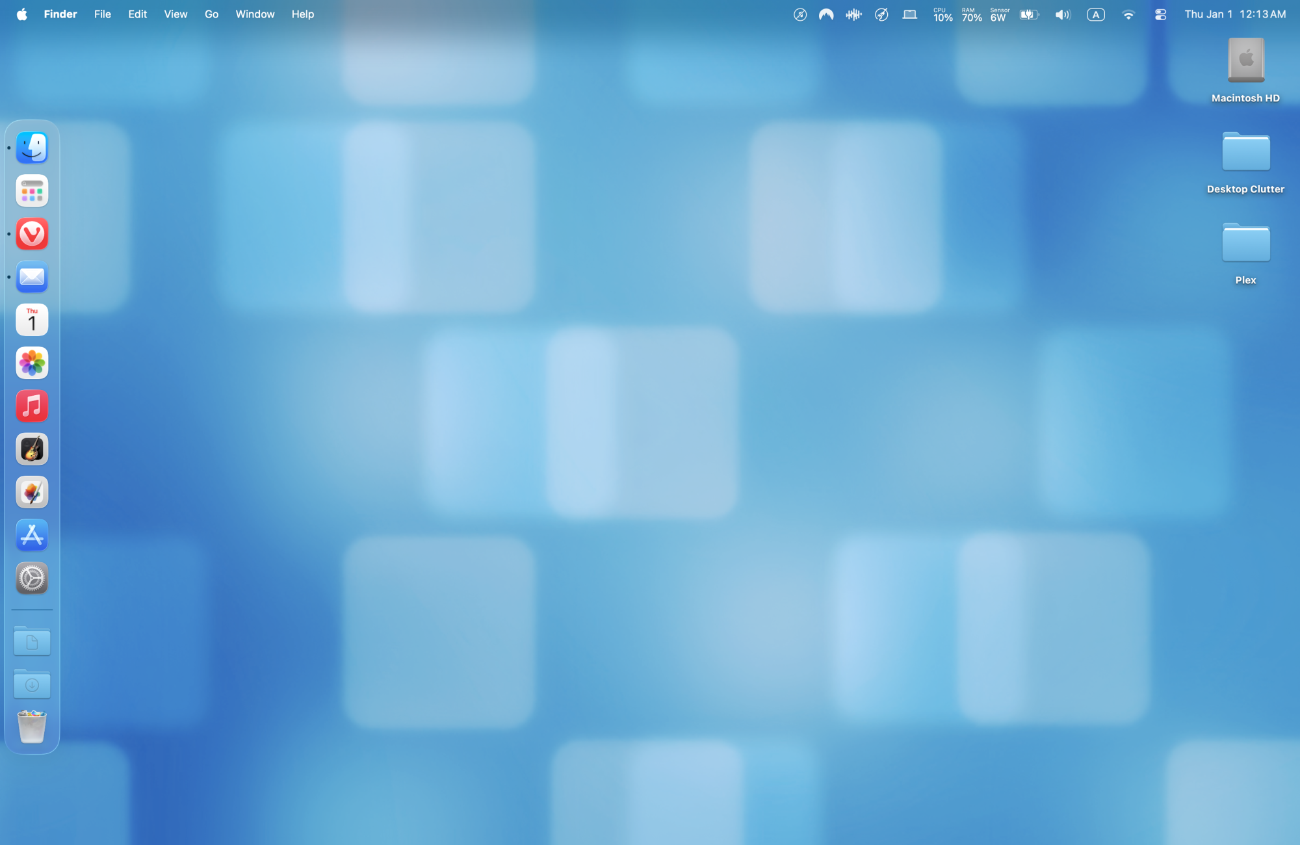Click the volume icon in menu bar
The width and height of the screenshot is (1300, 845).
[1062, 14]
